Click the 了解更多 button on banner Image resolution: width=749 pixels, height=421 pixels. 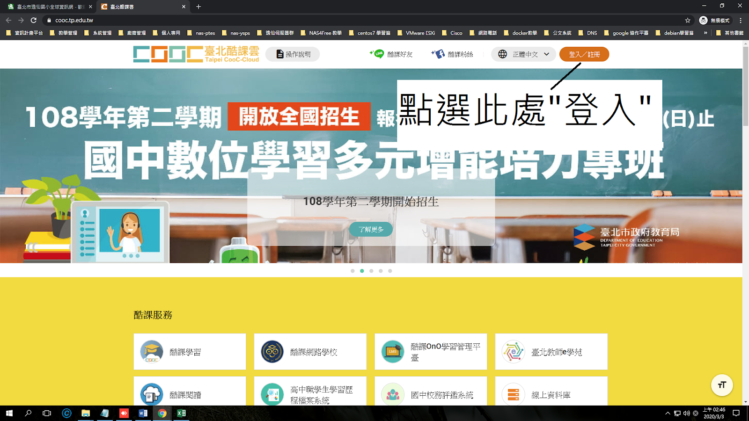pos(371,229)
